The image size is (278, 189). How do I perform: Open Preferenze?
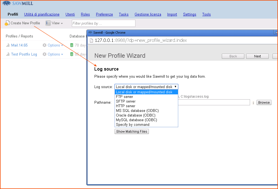(104, 14)
